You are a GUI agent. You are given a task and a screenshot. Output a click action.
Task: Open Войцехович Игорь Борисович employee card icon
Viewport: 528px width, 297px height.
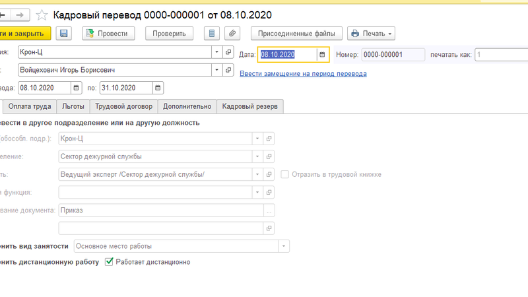click(x=228, y=69)
